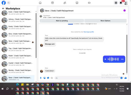131x95 pixels.
Task: Click the Message sent bubble
Action: pos(50,44)
